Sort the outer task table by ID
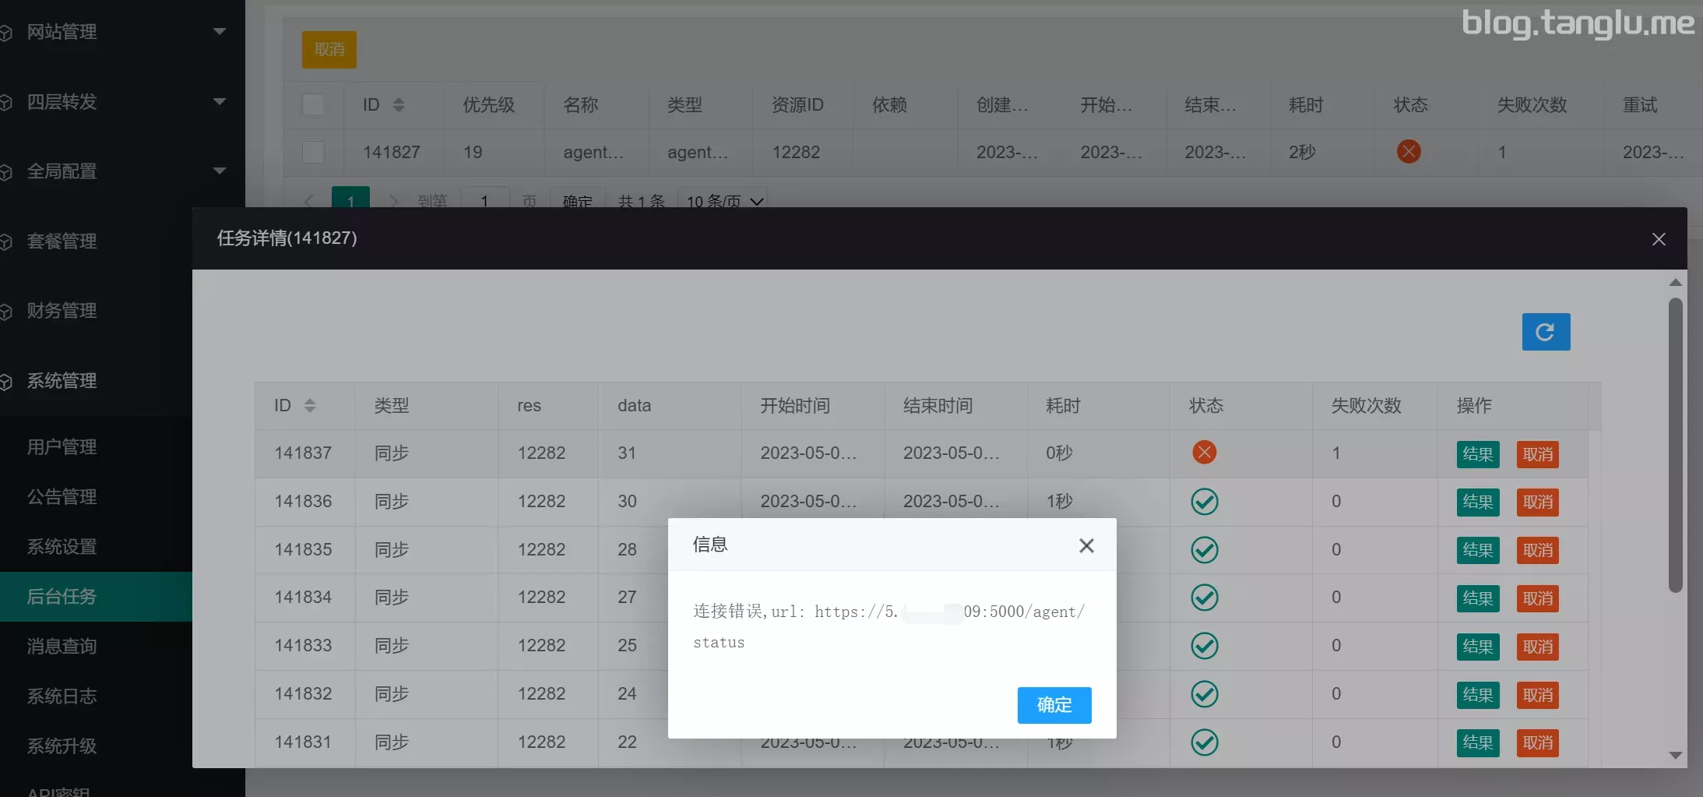 click(399, 104)
